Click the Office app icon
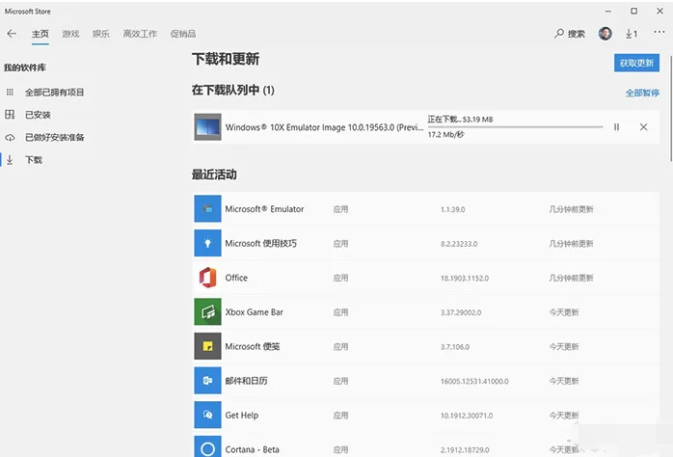The image size is (673, 457). pyautogui.click(x=207, y=278)
